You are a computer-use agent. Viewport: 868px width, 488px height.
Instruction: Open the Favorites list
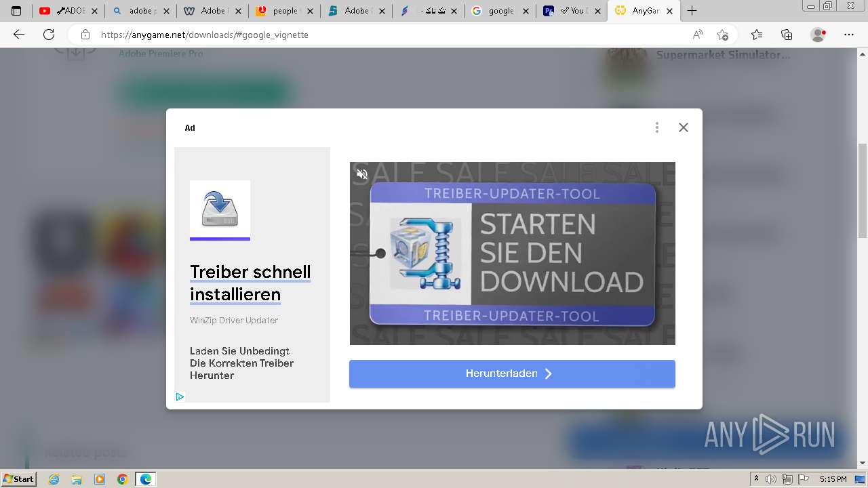pyautogui.click(x=757, y=35)
